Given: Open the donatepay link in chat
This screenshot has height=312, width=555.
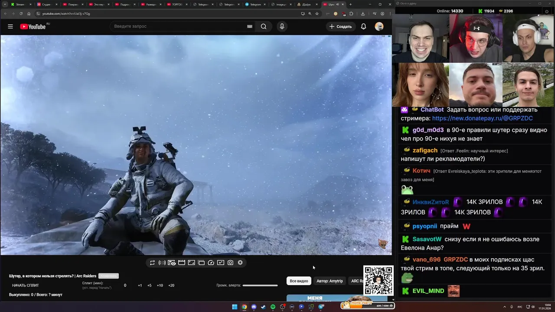Looking at the screenshot, I should point(482,118).
